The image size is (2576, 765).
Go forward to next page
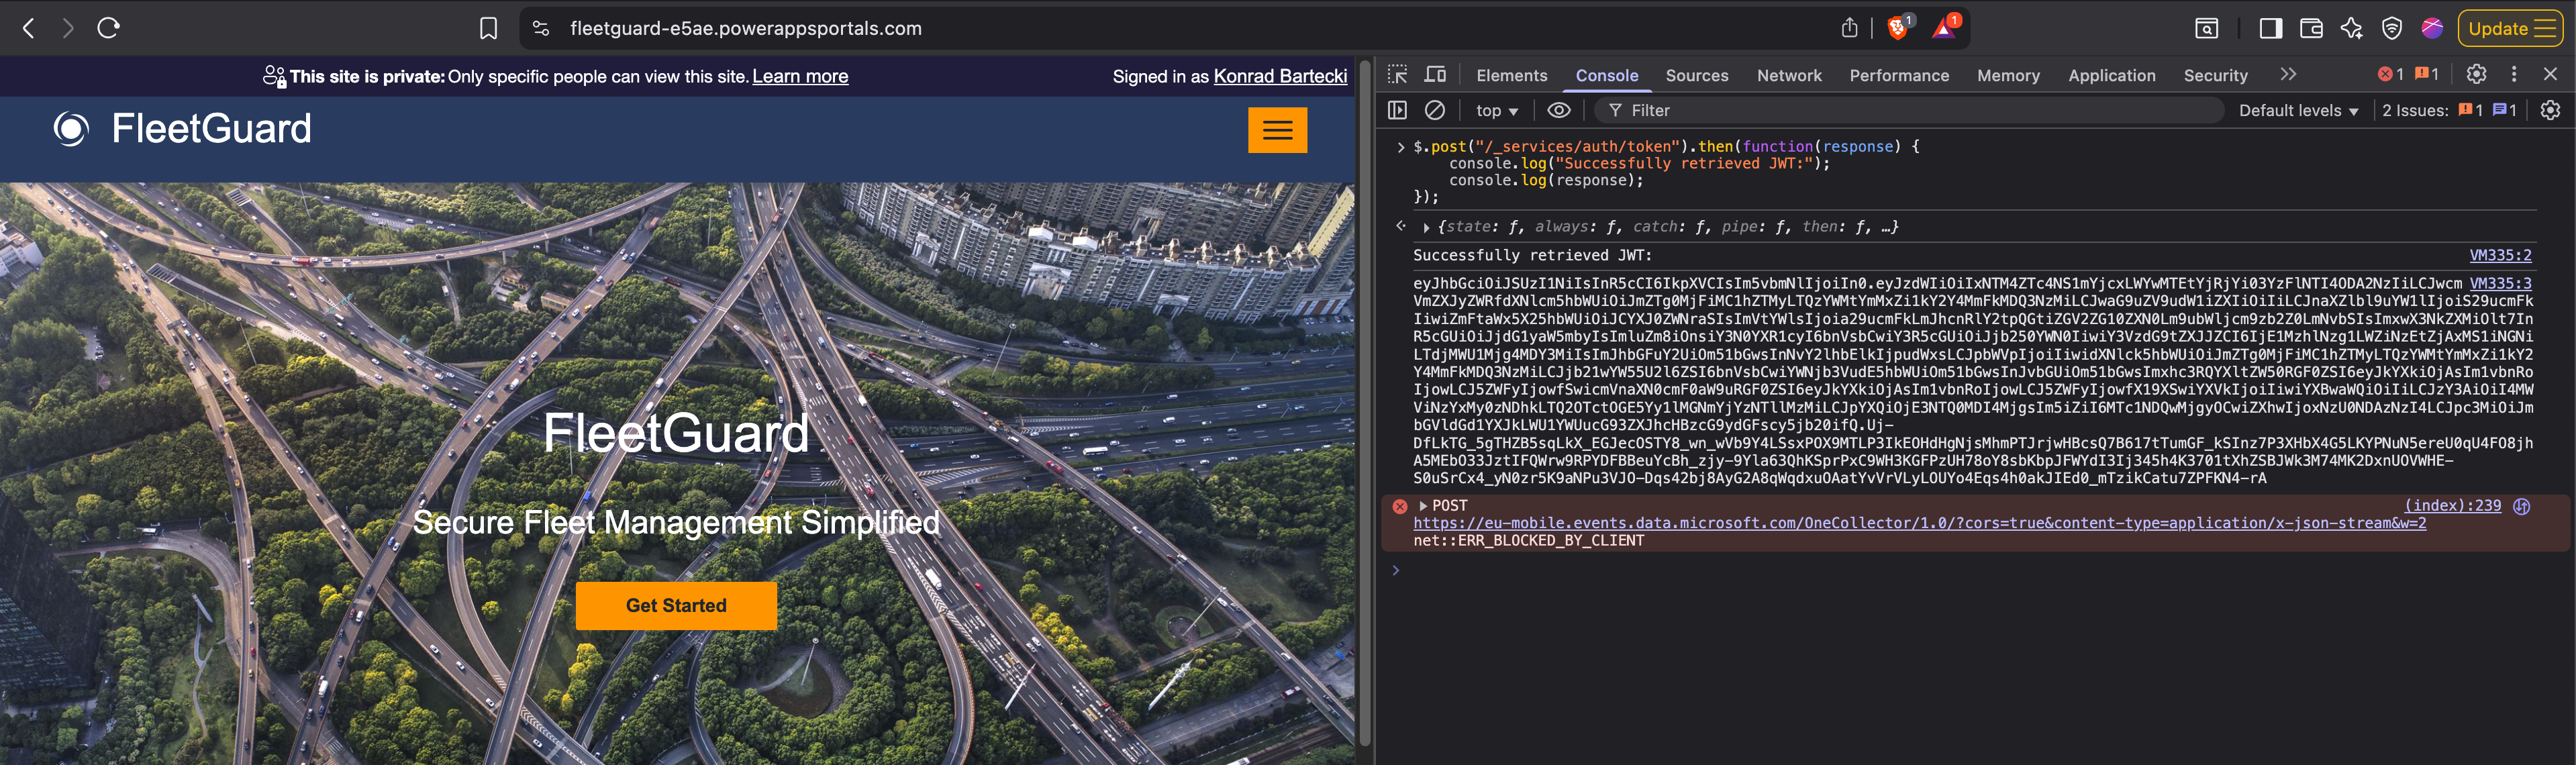tap(67, 28)
